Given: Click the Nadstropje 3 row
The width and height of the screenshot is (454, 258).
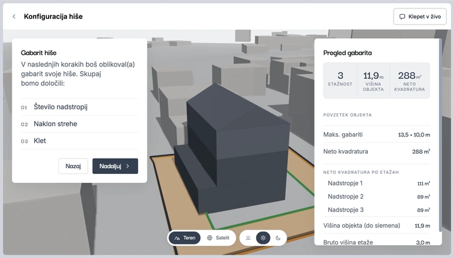Looking at the screenshot, I should tap(376, 210).
